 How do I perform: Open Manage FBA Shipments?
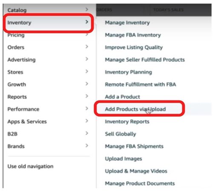pyautogui.click(x=134, y=146)
